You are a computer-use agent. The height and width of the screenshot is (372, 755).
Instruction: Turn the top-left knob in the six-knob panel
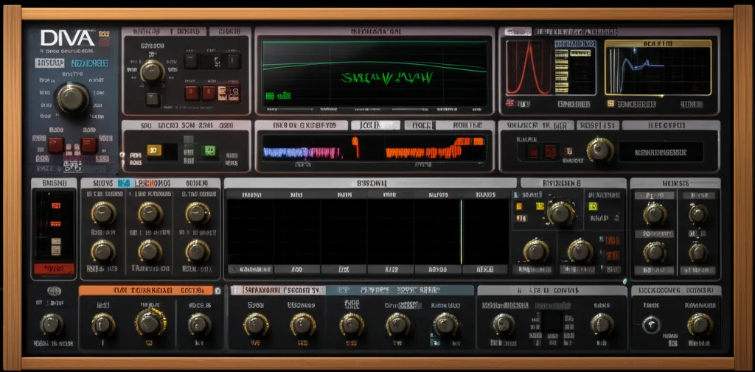point(103,213)
